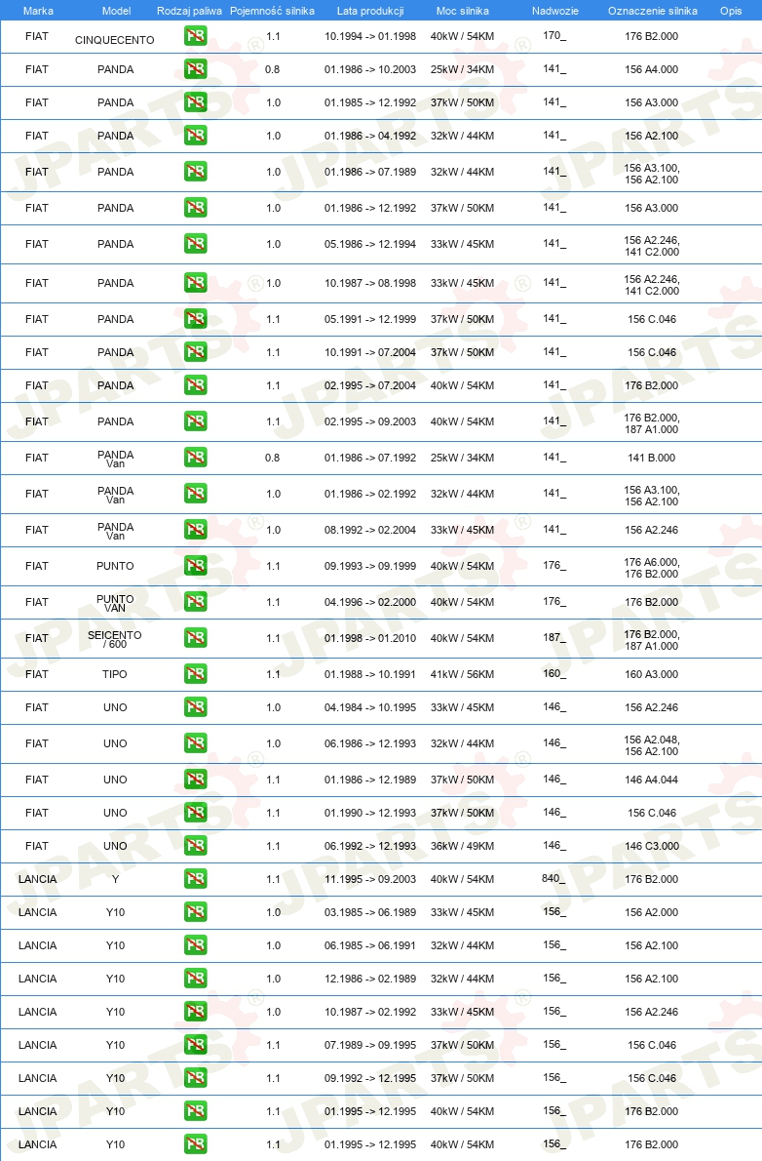Click the Pojemność silnika column header
The width and height of the screenshot is (762, 1161).
click(272, 11)
